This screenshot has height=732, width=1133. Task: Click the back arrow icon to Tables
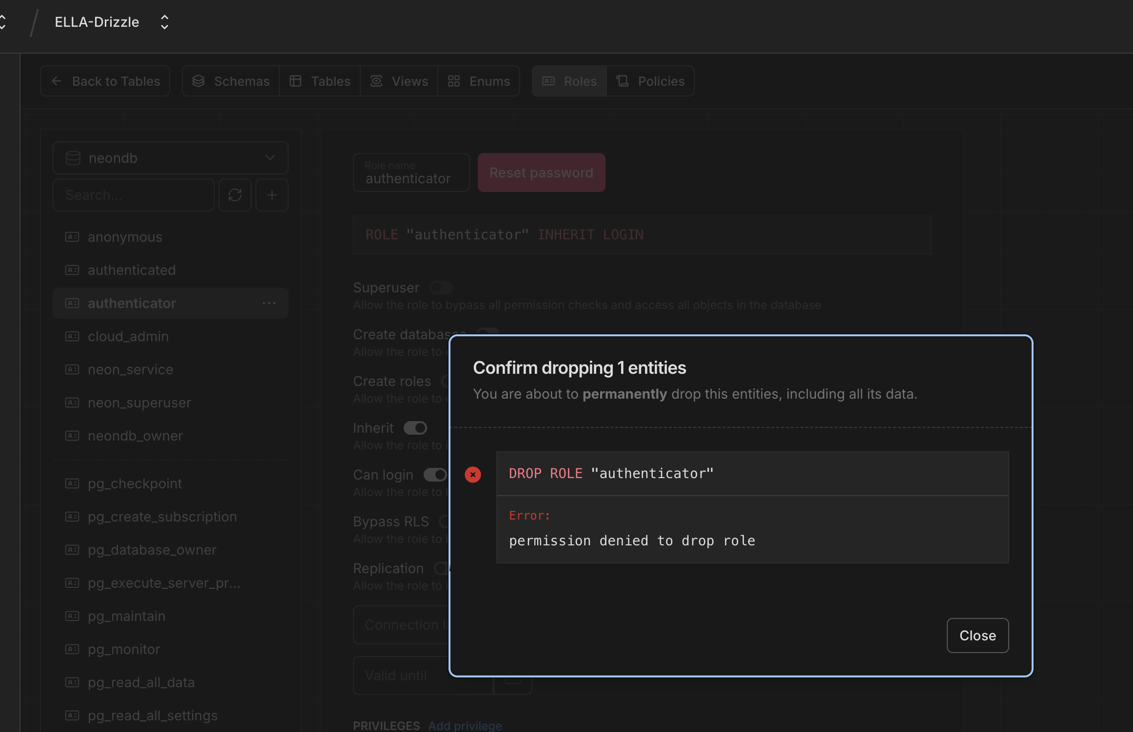tap(57, 81)
